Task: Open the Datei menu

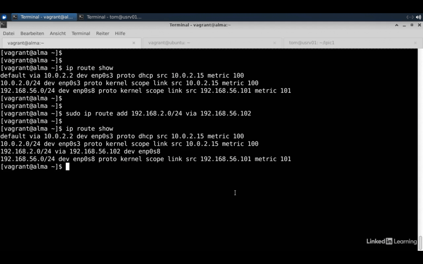Action: 9,33
